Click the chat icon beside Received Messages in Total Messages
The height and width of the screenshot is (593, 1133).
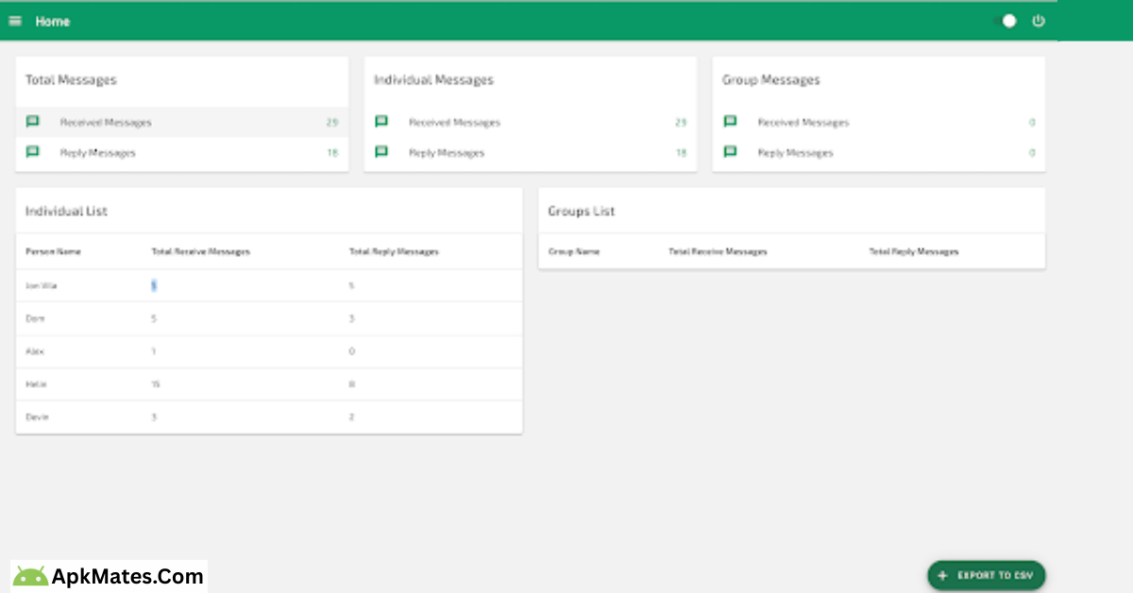point(32,121)
